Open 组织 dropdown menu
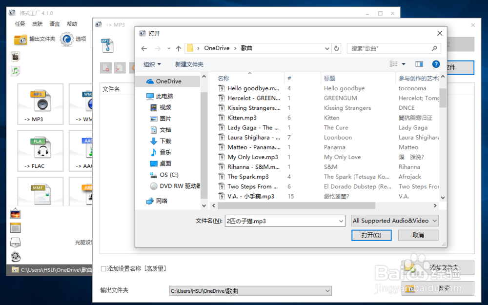This screenshot has height=305, width=488. [152, 64]
